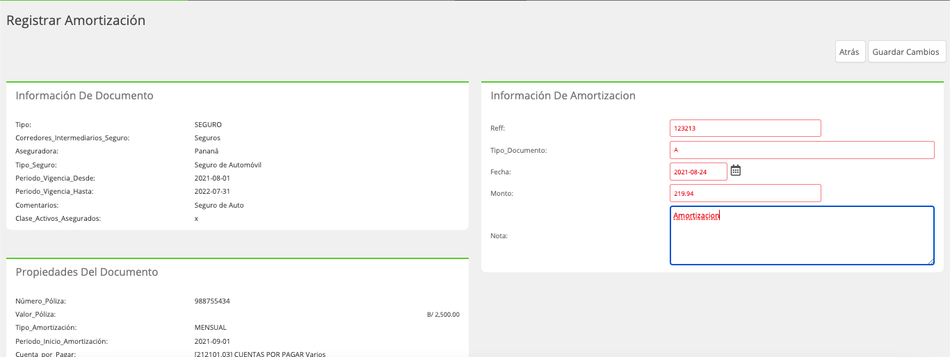Click Periodo_Vigencia_Hasta value 2022-07-31
This screenshot has width=950, height=357.
[x=212, y=191]
